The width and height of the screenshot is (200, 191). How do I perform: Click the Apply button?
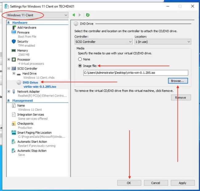[x=182, y=183]
